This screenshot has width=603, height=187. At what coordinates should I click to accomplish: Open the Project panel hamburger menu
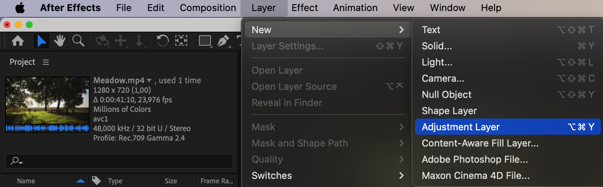(x=46, y=62)
